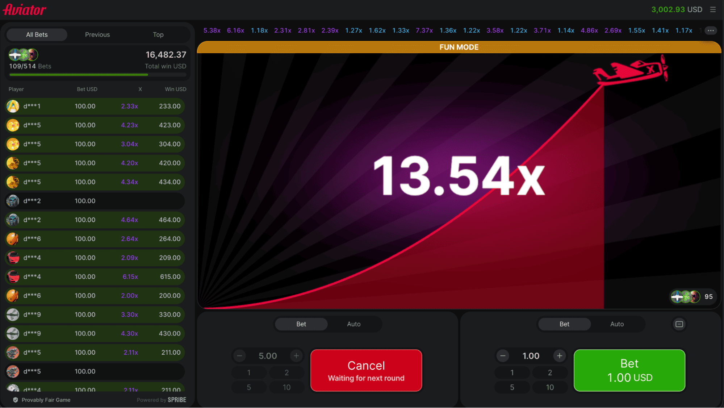This screenshot has height=408, width=724.
Task: Open the Previous bets tab
Action: coord(97,35)
